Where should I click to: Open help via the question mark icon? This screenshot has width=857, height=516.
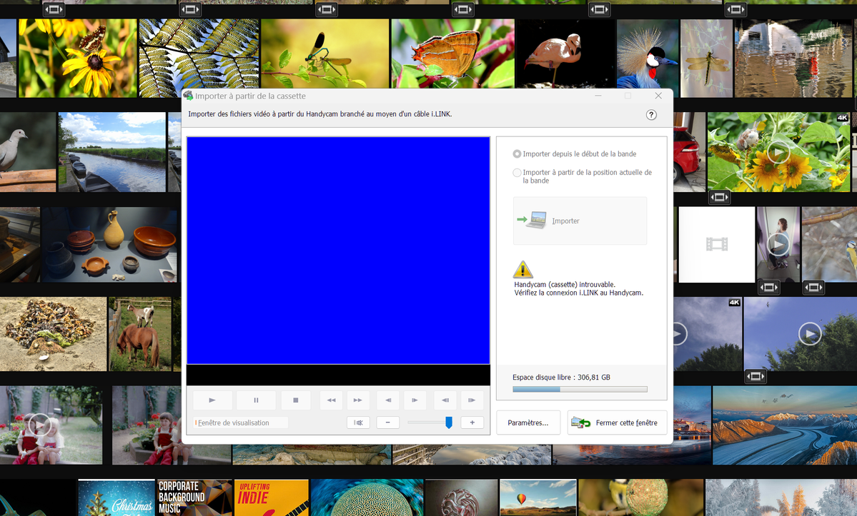(x=651, y=115)
